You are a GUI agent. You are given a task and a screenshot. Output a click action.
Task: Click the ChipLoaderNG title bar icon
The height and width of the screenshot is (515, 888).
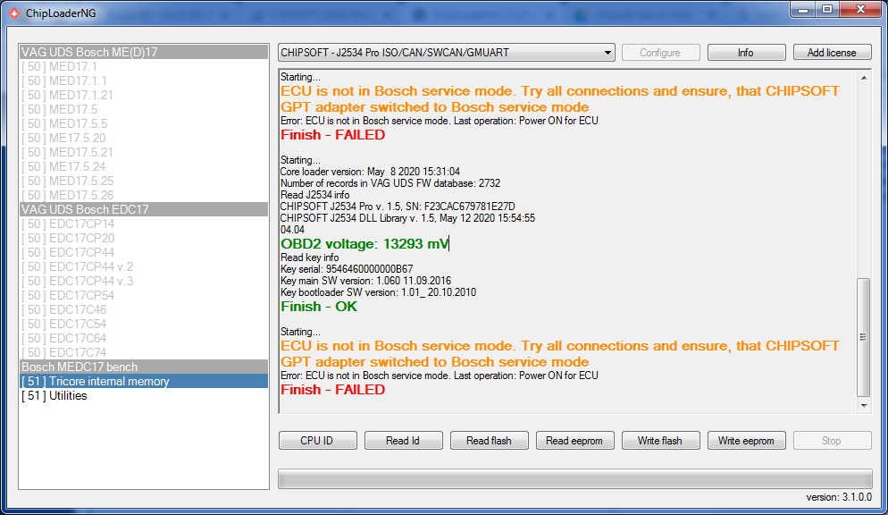14,13
